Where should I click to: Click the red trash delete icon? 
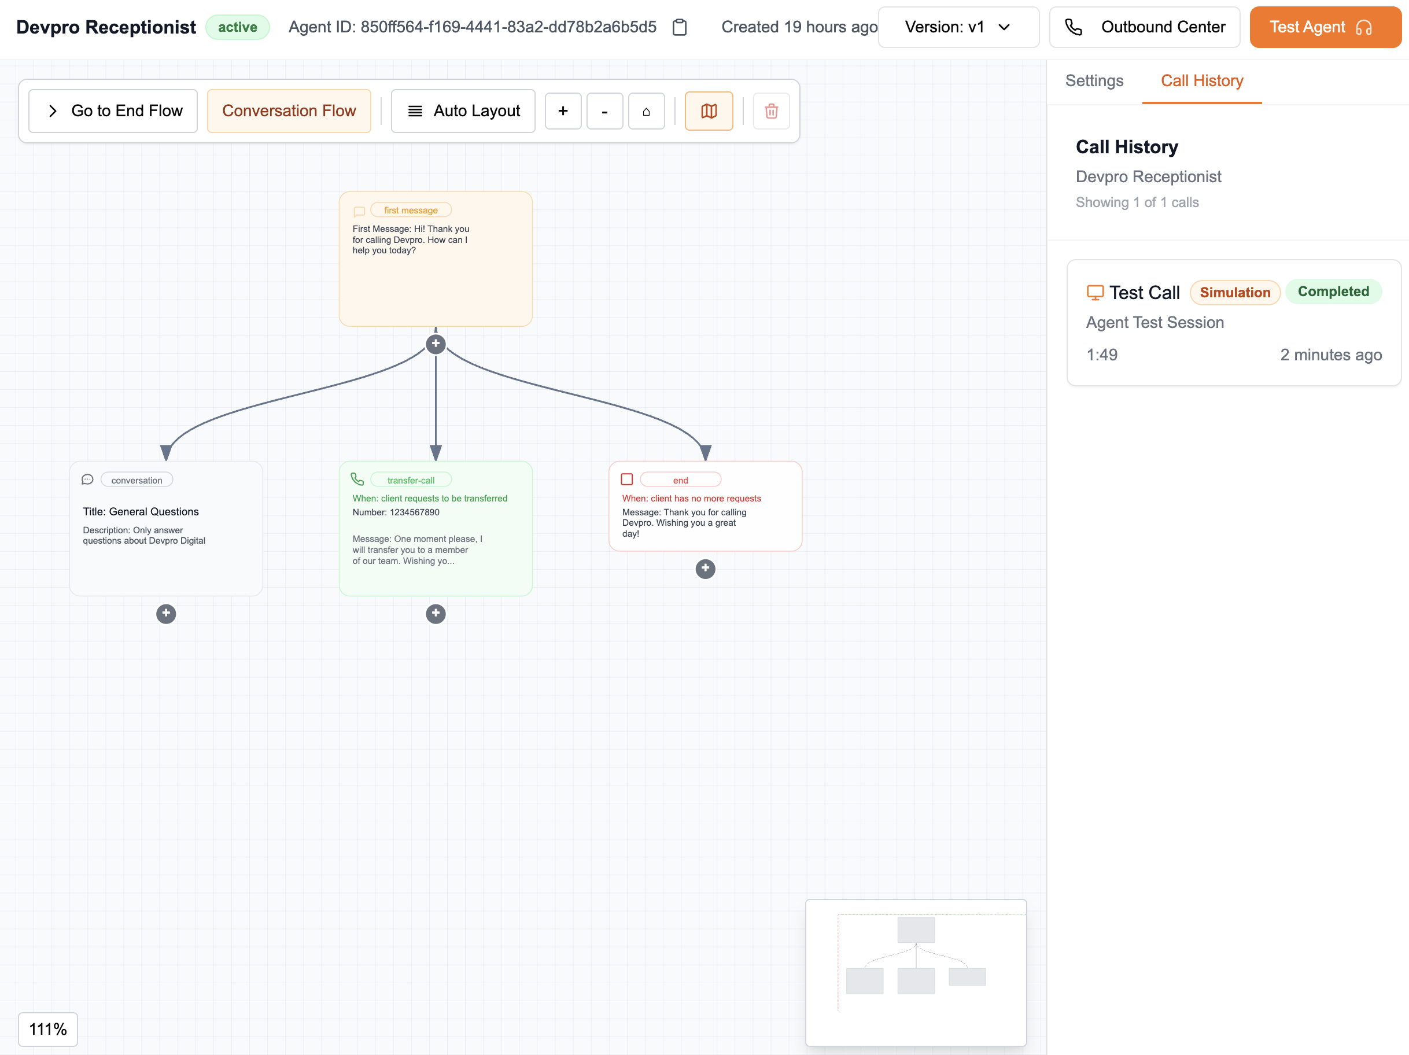[771, 111]
